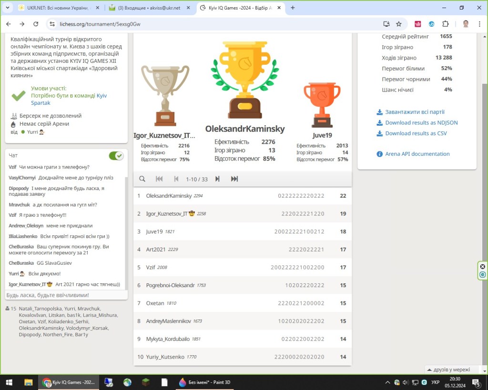
Task: Jump to first page of standings
Action: point(159,179)
